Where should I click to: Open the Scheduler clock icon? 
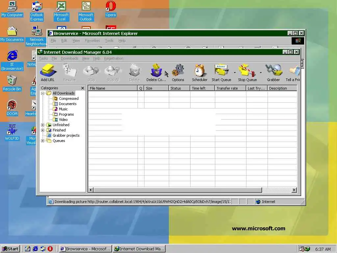click(200, 73)
